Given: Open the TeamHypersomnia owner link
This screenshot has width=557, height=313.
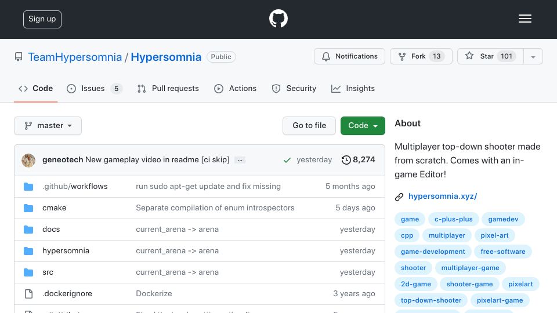Looking at the screenshot, I should click(75, 57).
